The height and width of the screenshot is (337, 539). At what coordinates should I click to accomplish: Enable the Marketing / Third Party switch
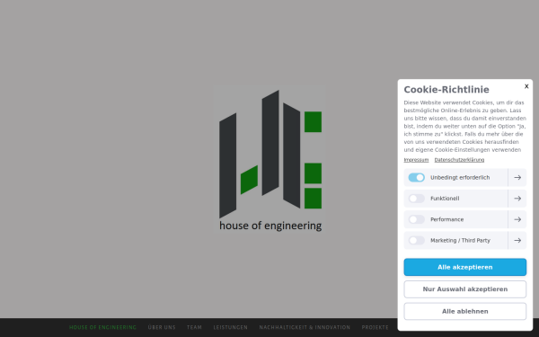416,240
